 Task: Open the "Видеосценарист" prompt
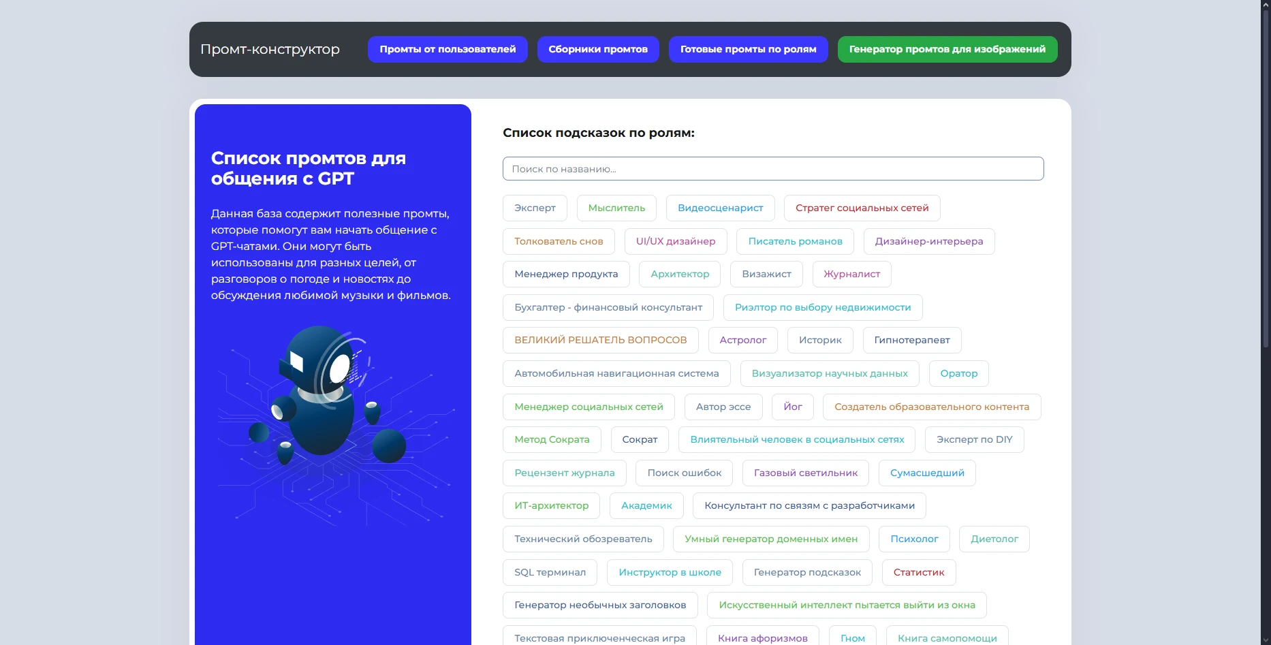click(719, 208)
